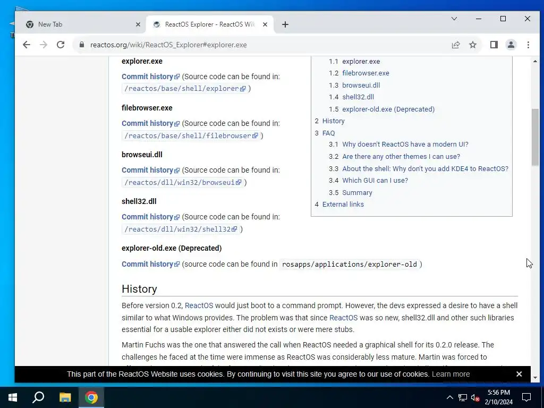Open Windows Start menu
Viewport: 544px width, 408px height.
point(13,397)
